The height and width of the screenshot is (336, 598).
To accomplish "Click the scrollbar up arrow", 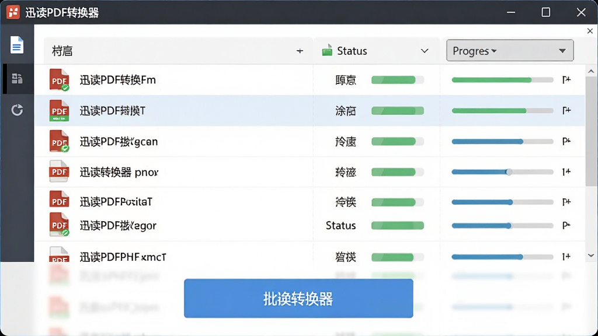I will [591, 71].
